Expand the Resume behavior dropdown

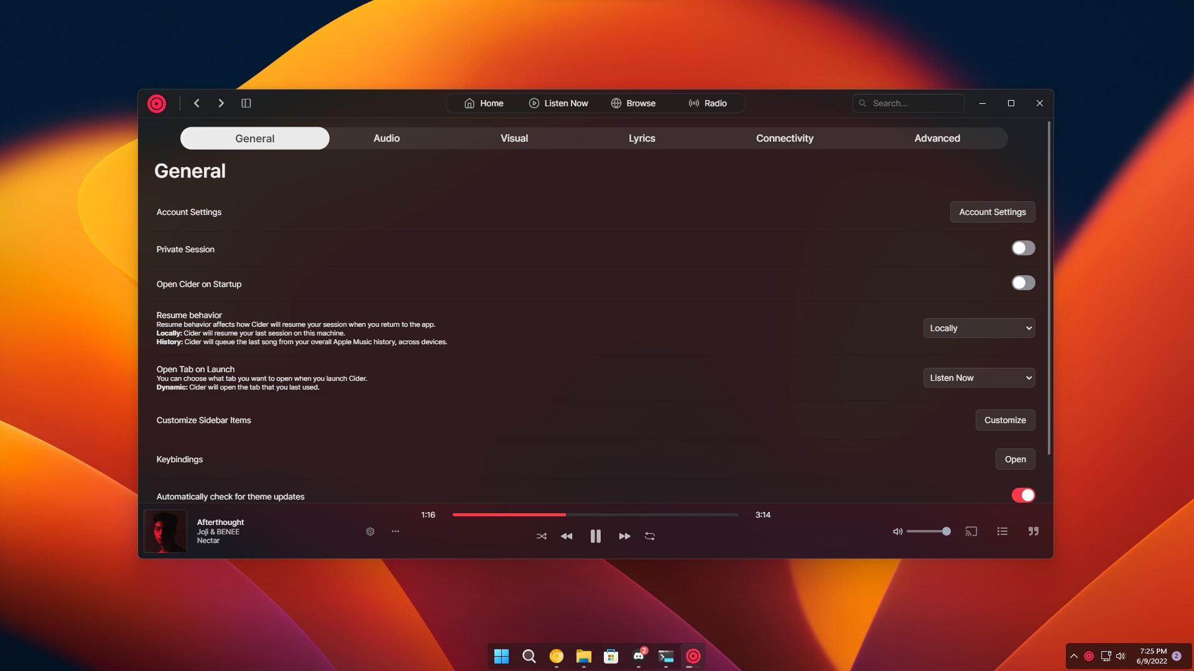coord(979,328)
